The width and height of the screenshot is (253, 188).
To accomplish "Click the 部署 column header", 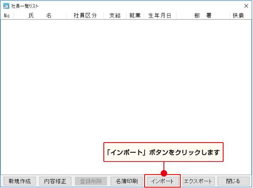I will [203, 16].
